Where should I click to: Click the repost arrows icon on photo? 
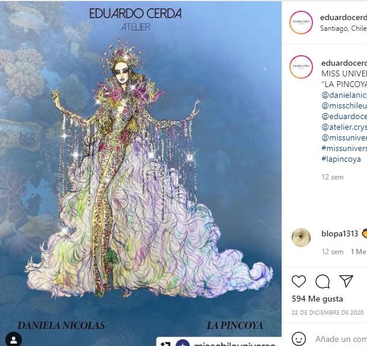(x=165, y=344)
